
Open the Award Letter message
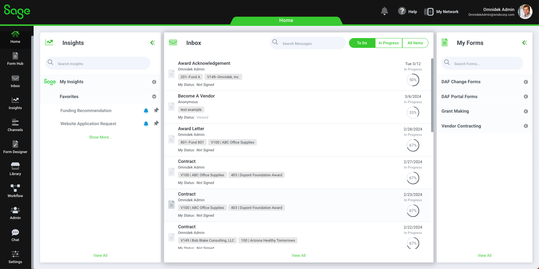coord(298,140)
